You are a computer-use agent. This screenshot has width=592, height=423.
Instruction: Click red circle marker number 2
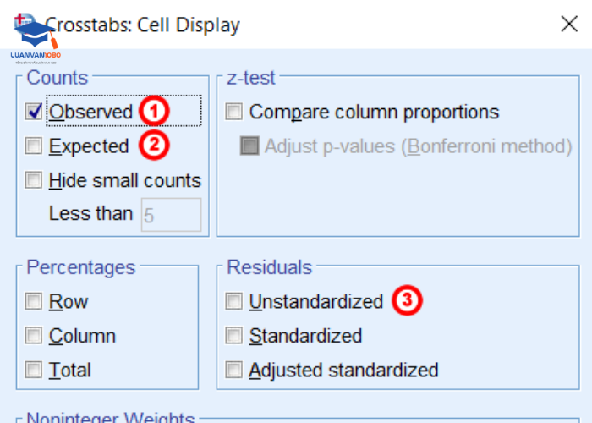(x=154, y=146)
